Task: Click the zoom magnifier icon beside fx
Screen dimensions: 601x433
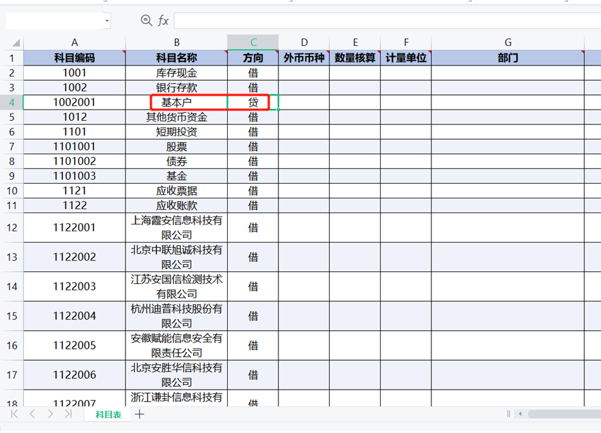Action: point(146,20)
